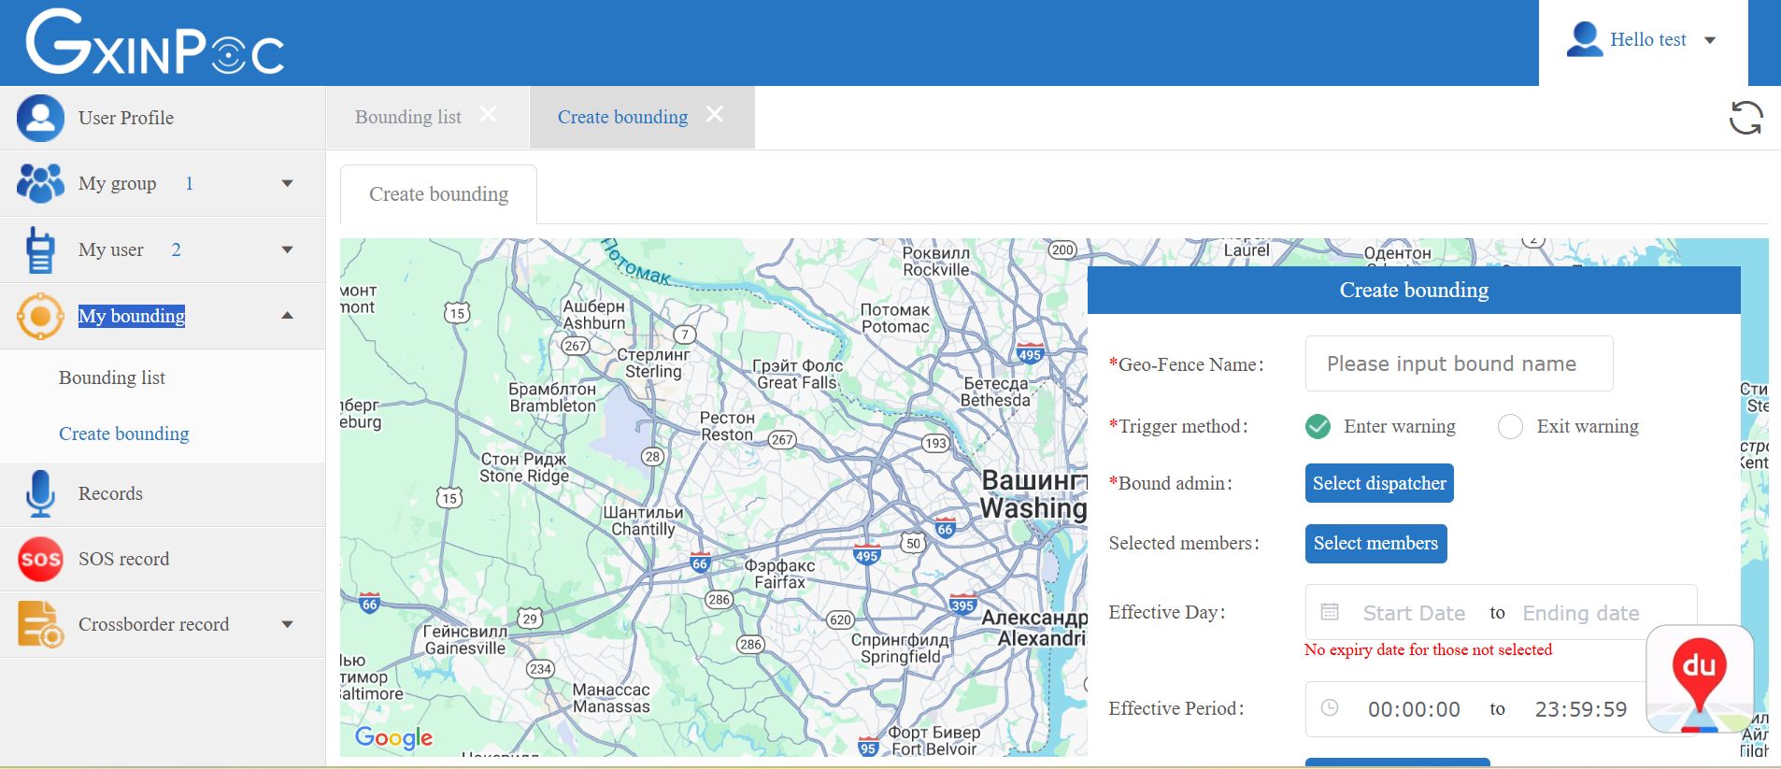Click the Create bounding panel header

1414,291
